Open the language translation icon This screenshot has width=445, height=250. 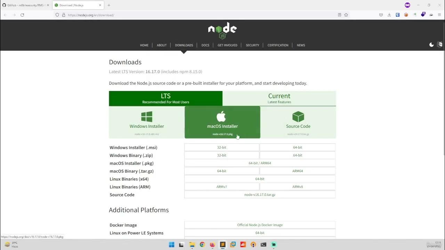(x=440, y=44)
